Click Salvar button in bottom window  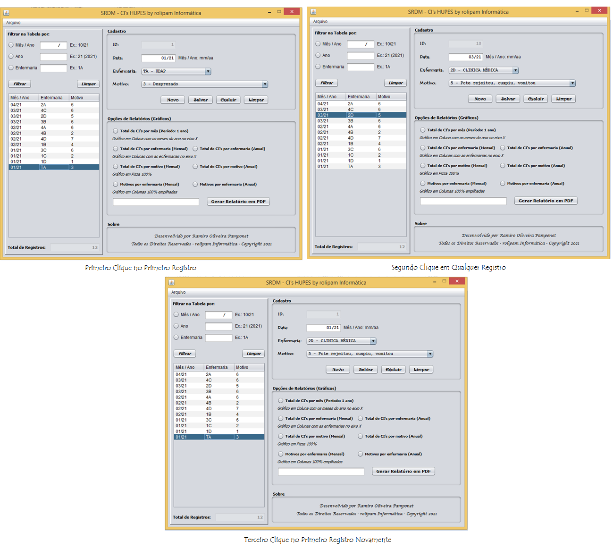366,370
